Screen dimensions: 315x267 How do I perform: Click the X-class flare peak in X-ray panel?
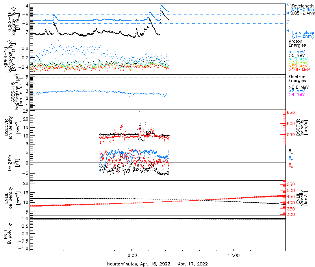tap(161, 5)
